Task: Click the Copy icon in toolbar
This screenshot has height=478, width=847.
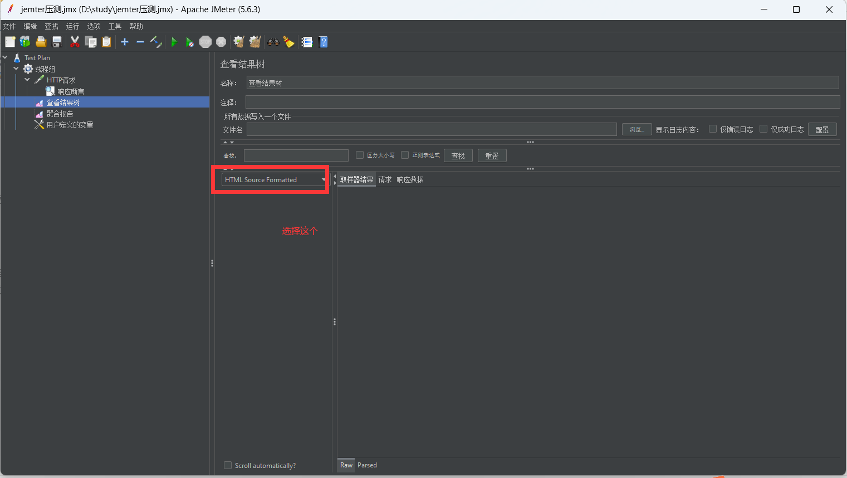Action: [90, 42]
